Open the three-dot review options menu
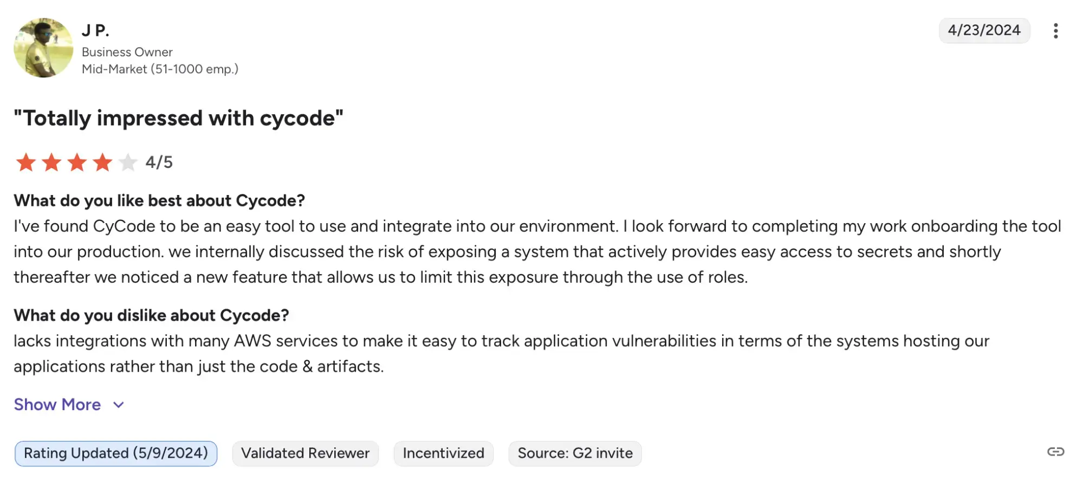Screen dimensions: 1083x481 (1055, 31)
